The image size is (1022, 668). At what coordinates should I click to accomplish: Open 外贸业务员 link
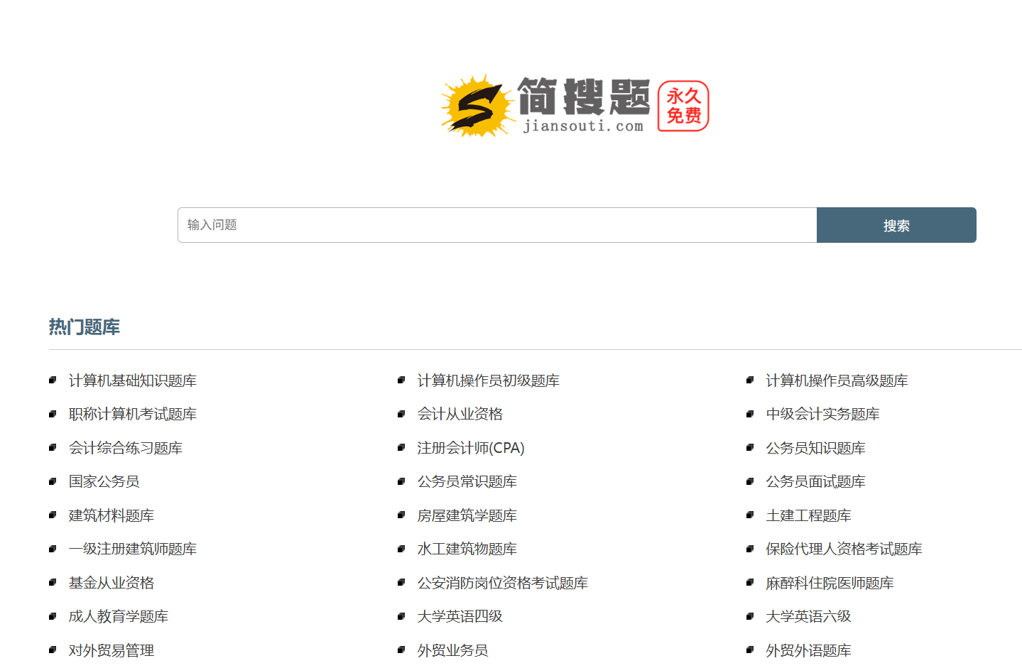point(453,650)
